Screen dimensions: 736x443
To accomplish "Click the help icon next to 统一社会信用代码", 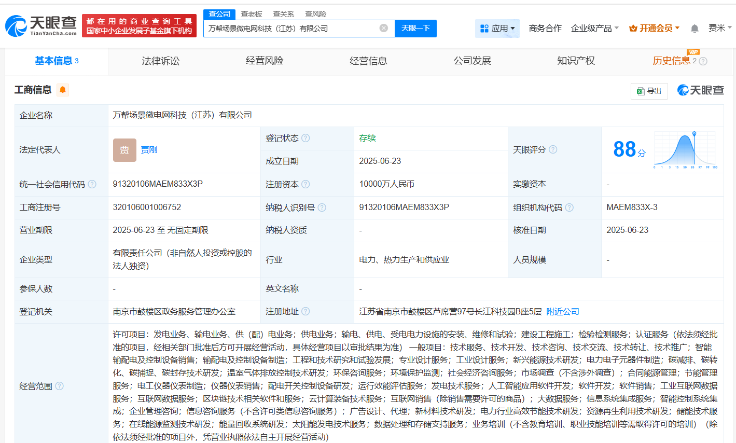I will (x=93, y=184).
